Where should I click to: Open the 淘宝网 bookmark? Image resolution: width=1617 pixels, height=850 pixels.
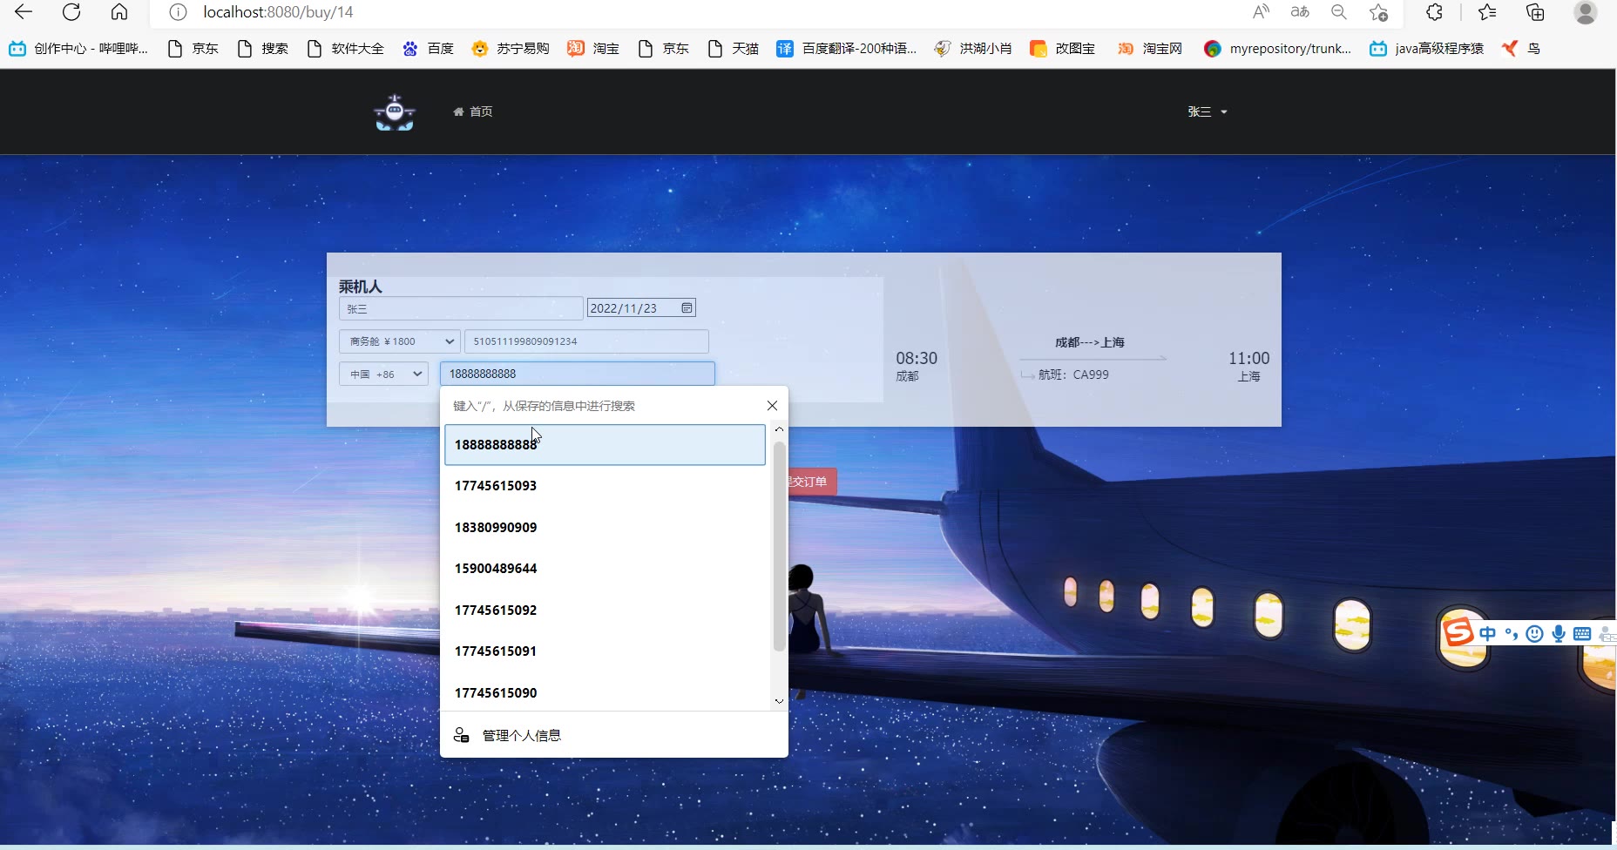pyautogui.click(x=1150, y=49)
